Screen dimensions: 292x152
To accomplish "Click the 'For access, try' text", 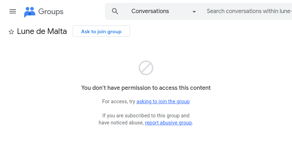I will coord(119,101).
